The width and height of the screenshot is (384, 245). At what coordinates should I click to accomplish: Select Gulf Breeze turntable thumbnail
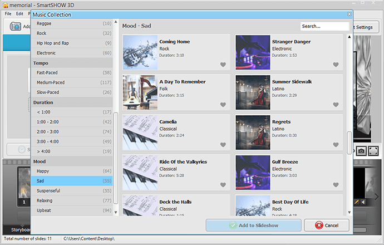(x=253, y=173)
